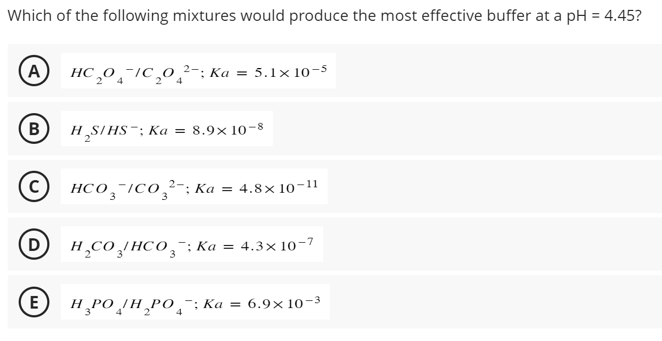Screen dimensions: 662x341
Task: Click the question text about pH 4.45
Action: point(324,15)
